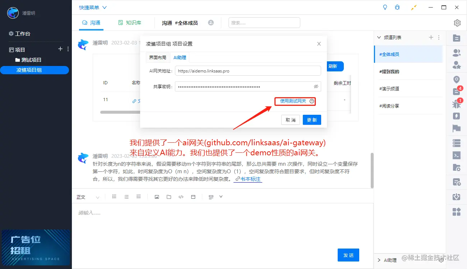Open the #全体成员 channel

(x=408, y=54)
